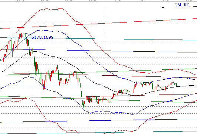The image size is (197, 134).
Task: Click the 1A0001 stock code label
Action: pyautogui.click(x=183, y=5)
